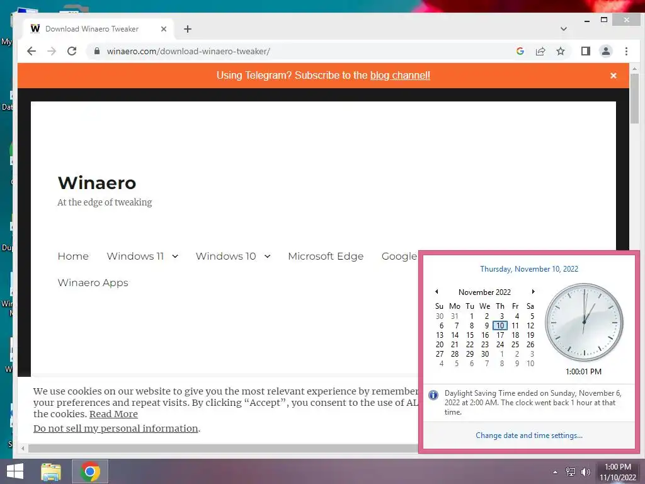Open the Windows 10 menu item
645x484 pixels.
(x=226, y=256)
